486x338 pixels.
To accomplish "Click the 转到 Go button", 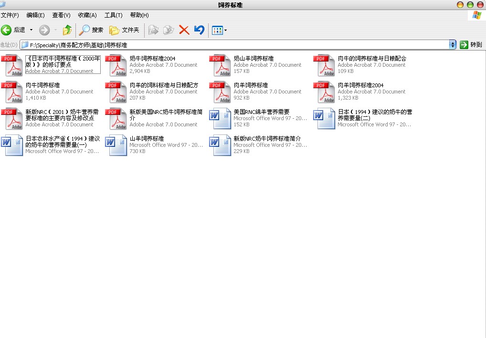I will coord(471,44).
